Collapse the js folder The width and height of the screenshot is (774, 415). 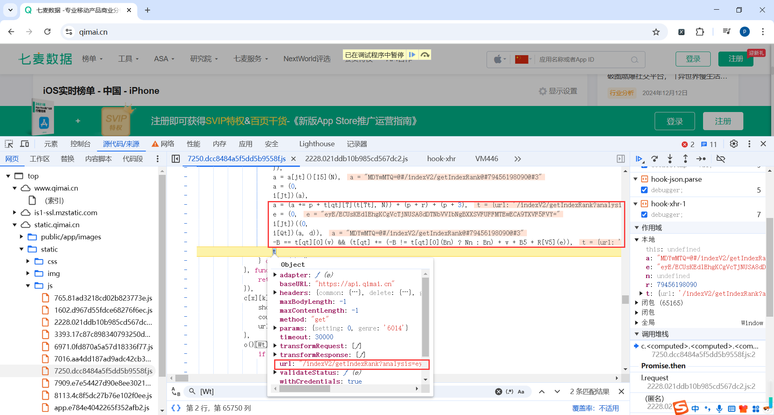[28, 286]
